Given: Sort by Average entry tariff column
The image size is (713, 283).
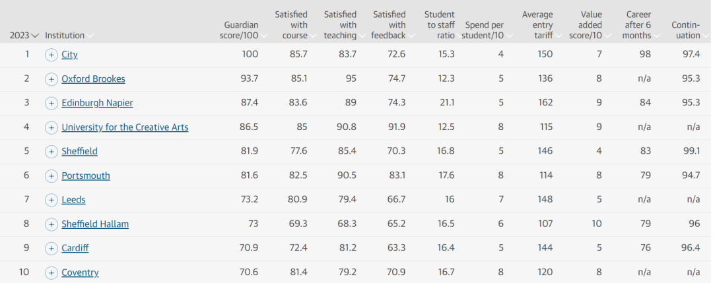Looking at the screenshot, I should coord(537,25).
